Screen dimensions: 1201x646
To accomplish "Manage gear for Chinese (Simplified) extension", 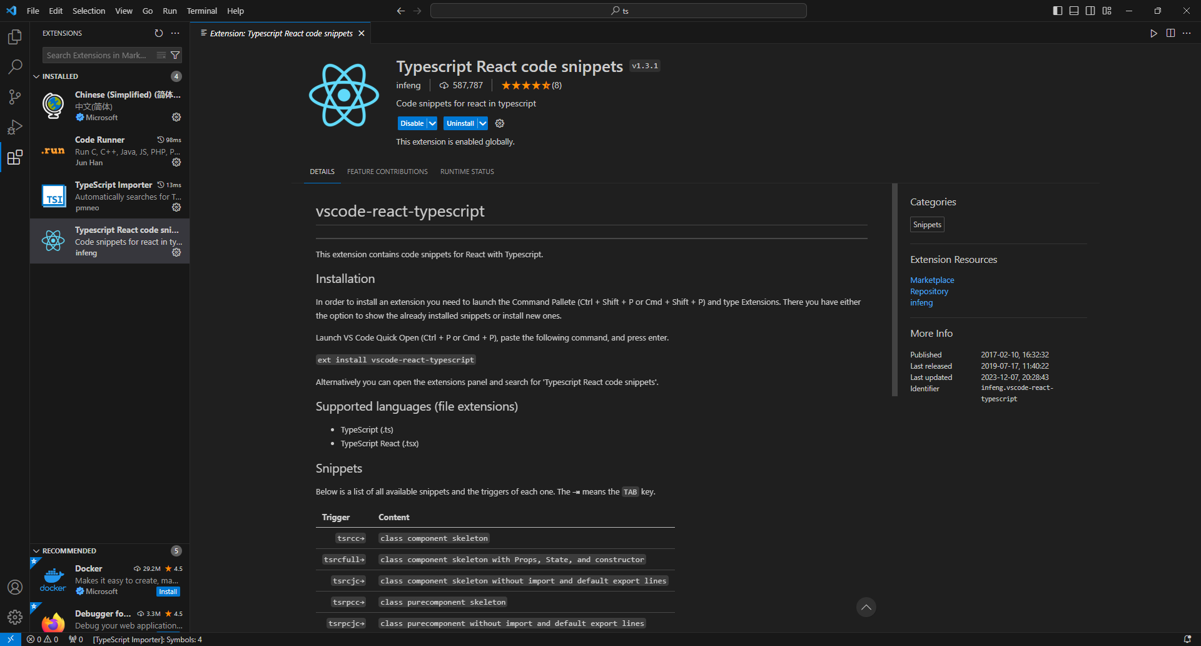I will pos(176,117).
